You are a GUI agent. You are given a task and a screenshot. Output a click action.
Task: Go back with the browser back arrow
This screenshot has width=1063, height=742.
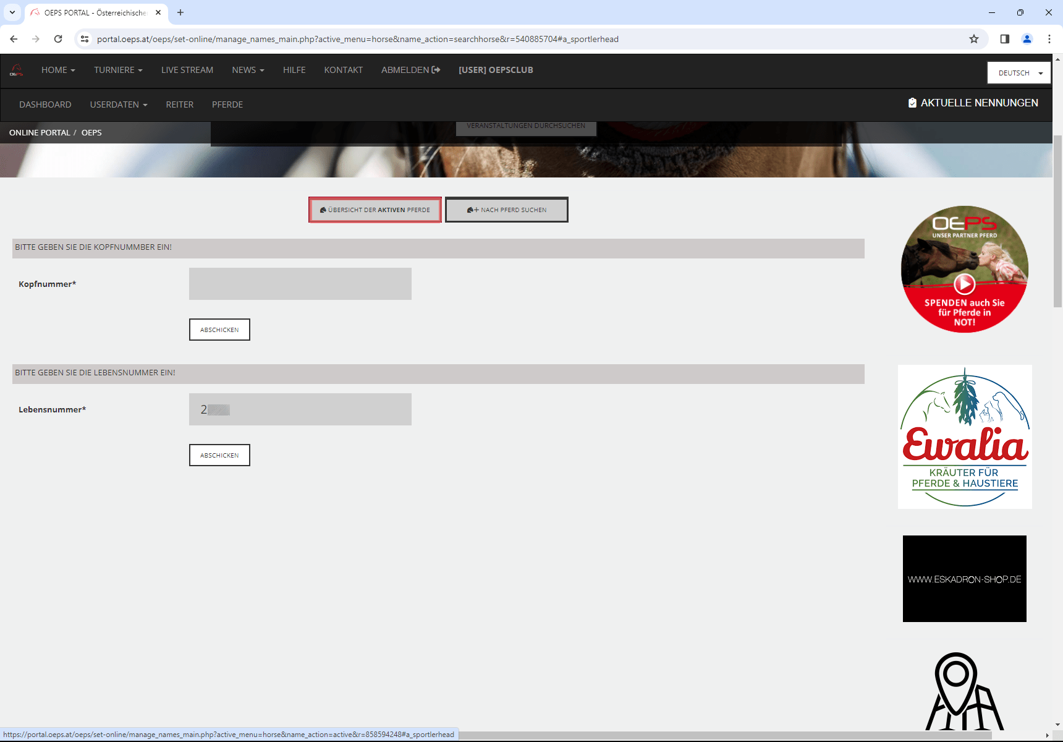pos(14,39)
